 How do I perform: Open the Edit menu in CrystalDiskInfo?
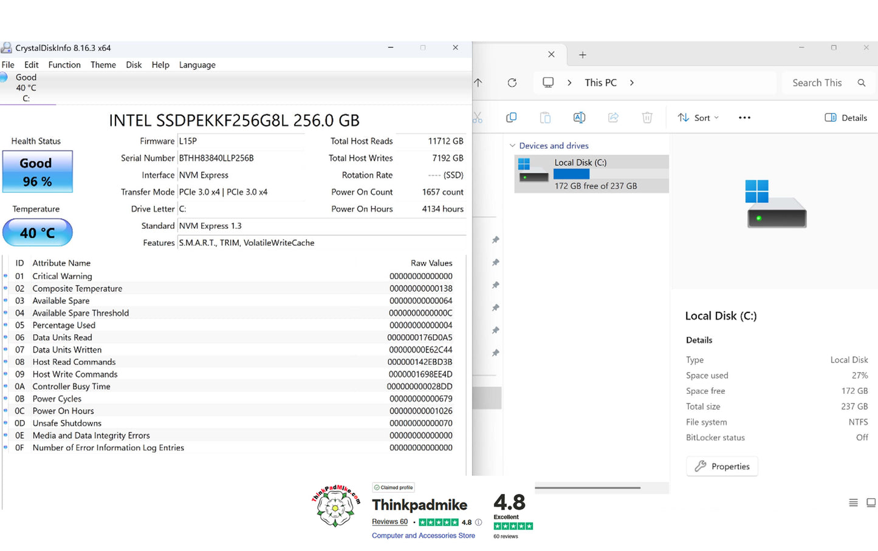click(x=31, y=65)
